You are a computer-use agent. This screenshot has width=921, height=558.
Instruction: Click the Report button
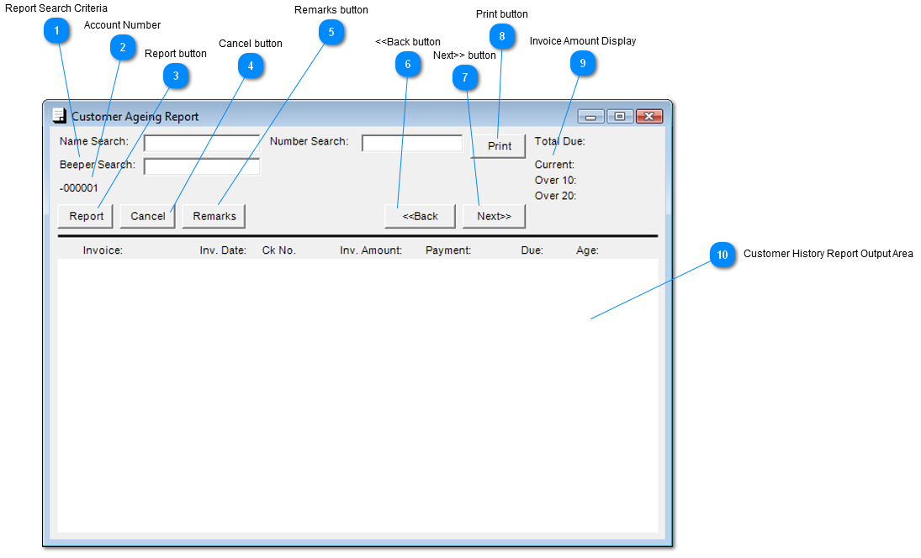coord(86,216)
